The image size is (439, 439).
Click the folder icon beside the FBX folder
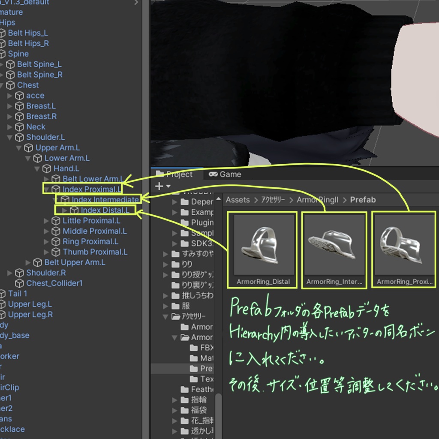[x=194, y=348]
